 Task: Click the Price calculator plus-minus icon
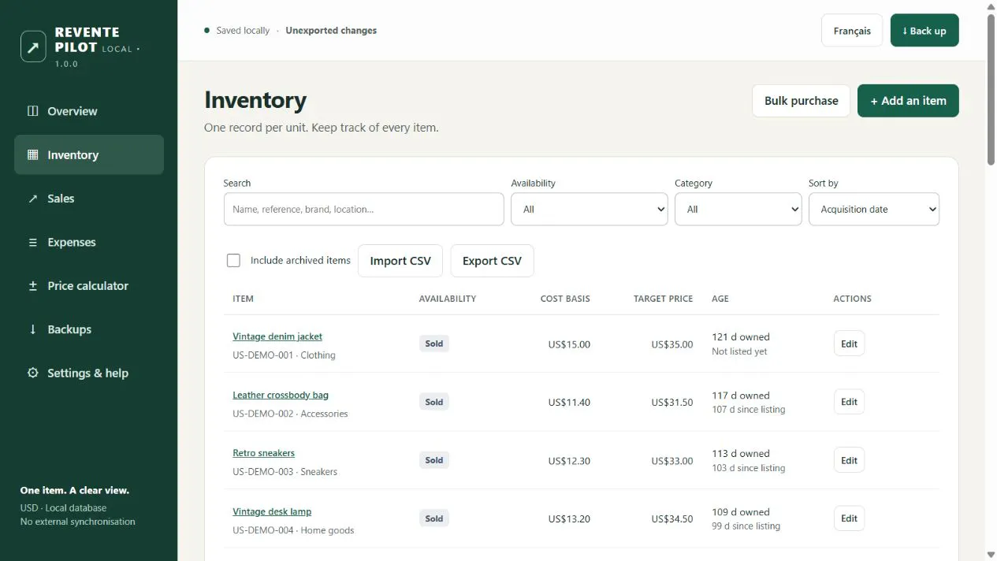(x=32, y=286)
